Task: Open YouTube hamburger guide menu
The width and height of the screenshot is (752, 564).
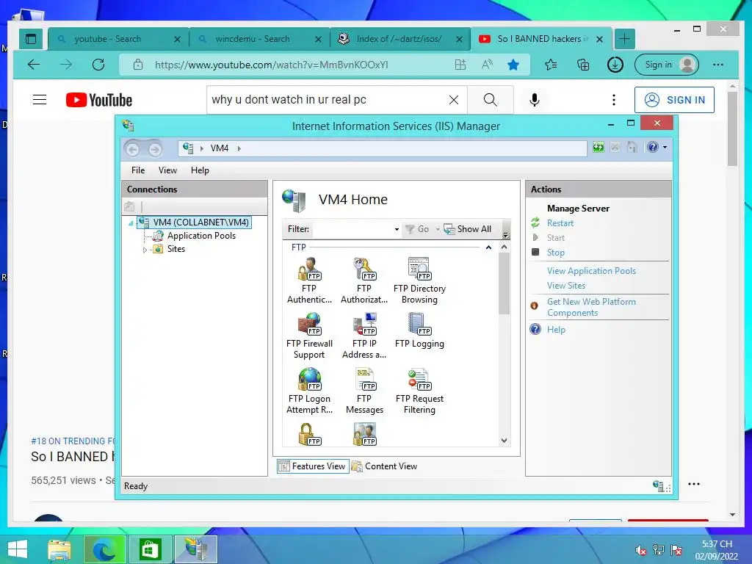Action: click(x=40, y=100)
